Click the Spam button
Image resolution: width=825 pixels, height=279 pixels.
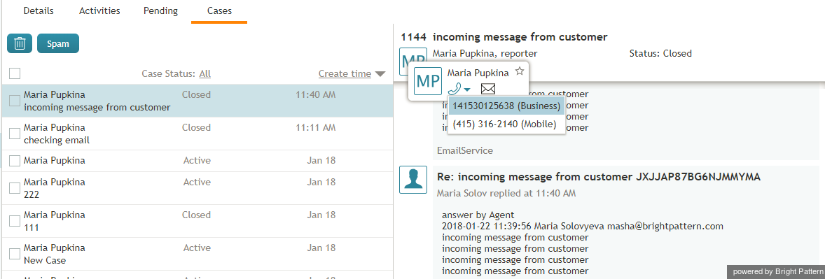click(x=58, y=43)
